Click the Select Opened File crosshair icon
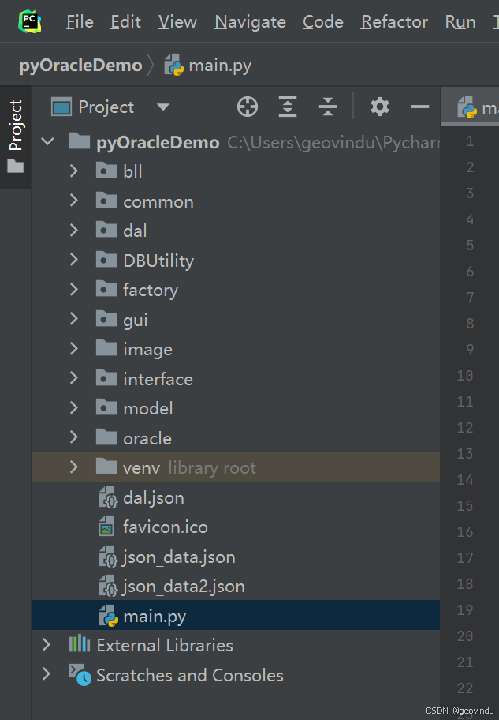 (x=247, y=106)
